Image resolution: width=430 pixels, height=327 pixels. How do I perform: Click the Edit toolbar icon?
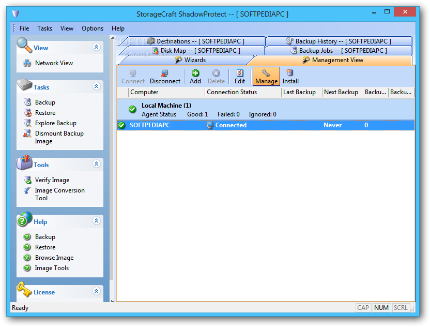click(240, 73)
